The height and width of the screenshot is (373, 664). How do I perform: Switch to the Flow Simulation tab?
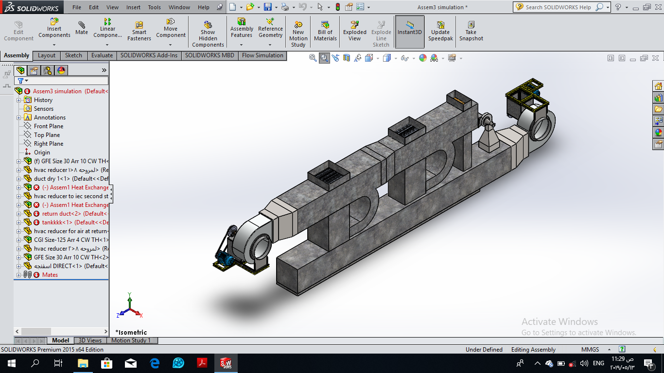[x=262, y=55]
